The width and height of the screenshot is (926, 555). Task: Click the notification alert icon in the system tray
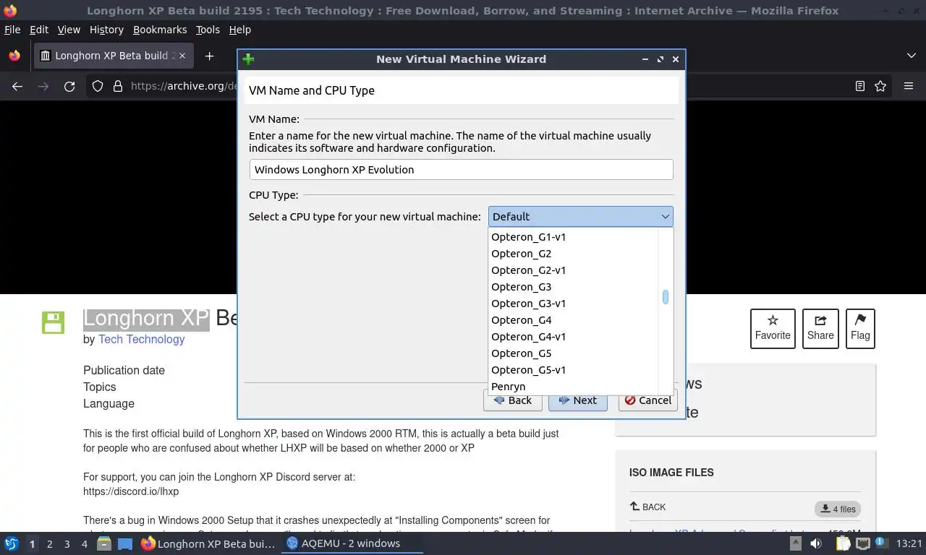point(882,543)
